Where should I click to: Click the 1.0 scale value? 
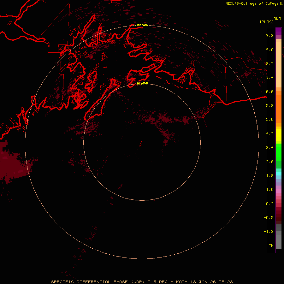click(x=270, y=190)
